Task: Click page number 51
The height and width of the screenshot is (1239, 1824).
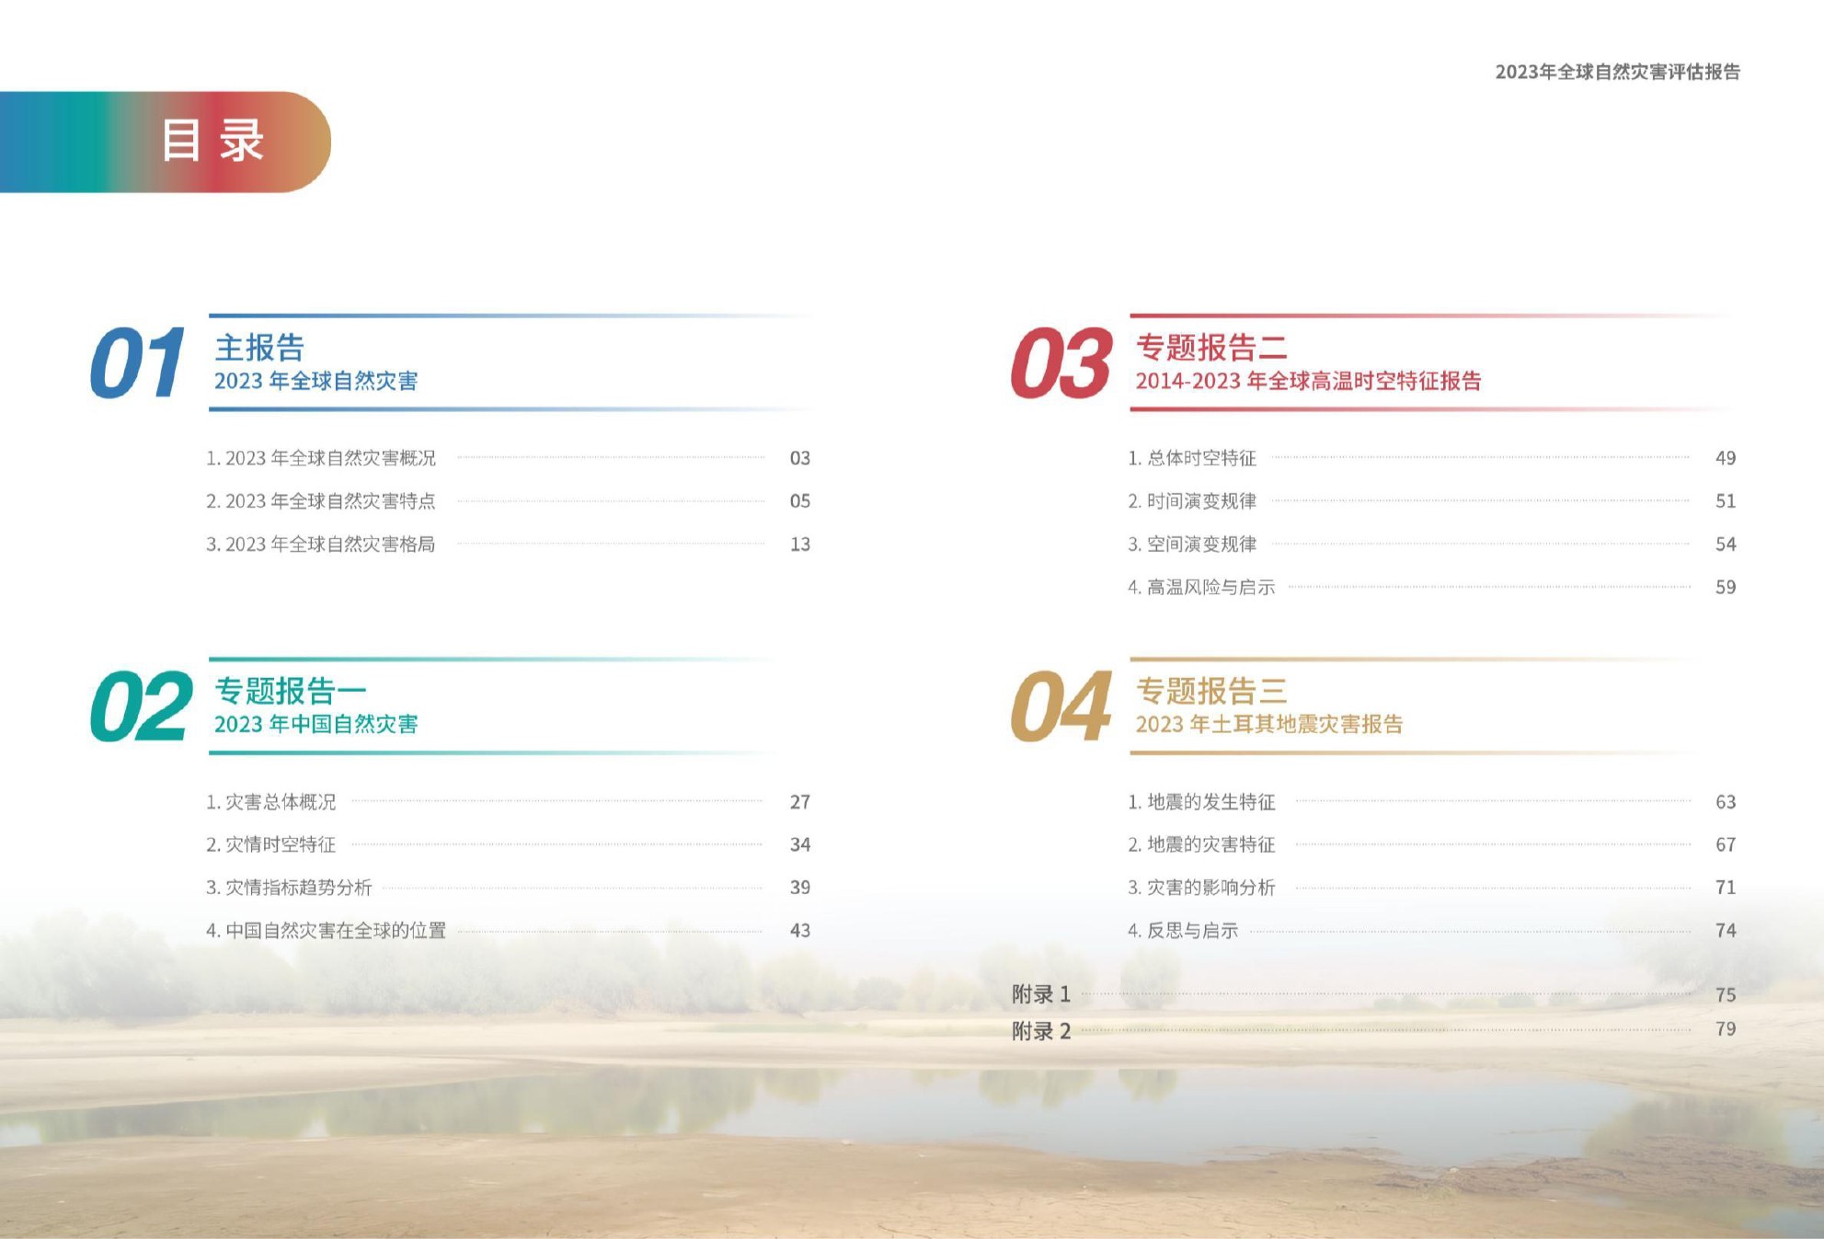Action: click(1726, 501)
